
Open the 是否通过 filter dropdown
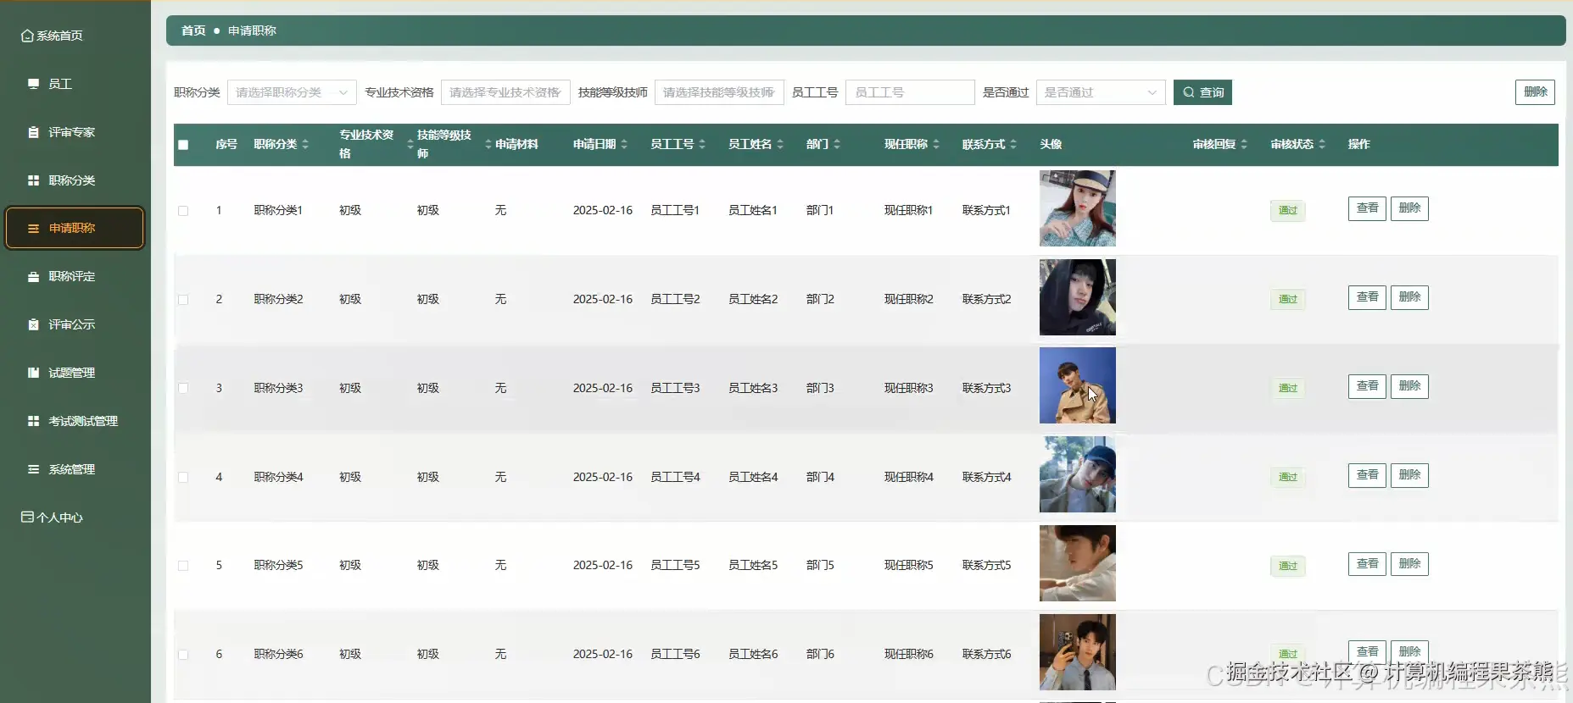click(1101, 92)
